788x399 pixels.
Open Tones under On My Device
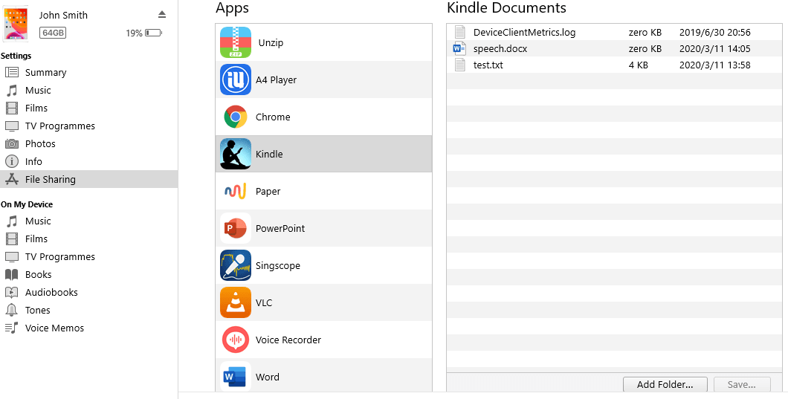38,310
